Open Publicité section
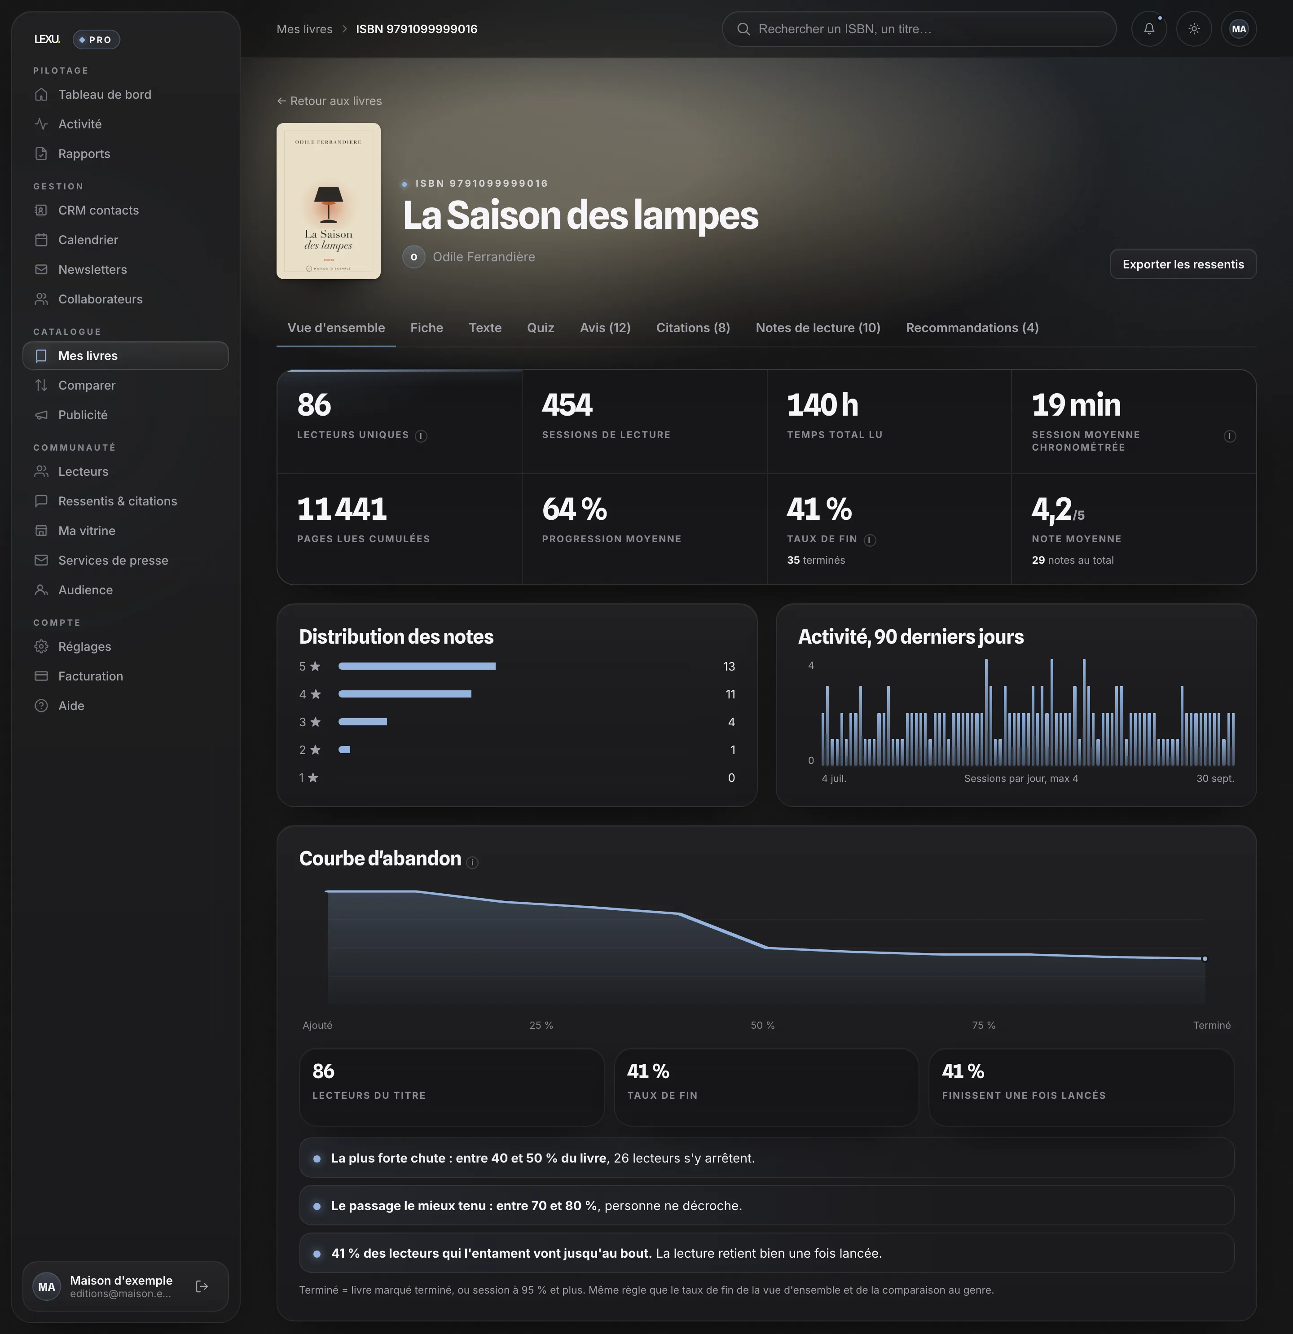The image size is (1293, 1334). tap(125, 414)
